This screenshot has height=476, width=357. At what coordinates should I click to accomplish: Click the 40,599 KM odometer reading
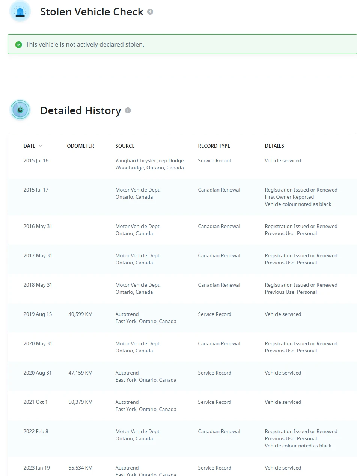pyautogui.click(x=80, y=314)
